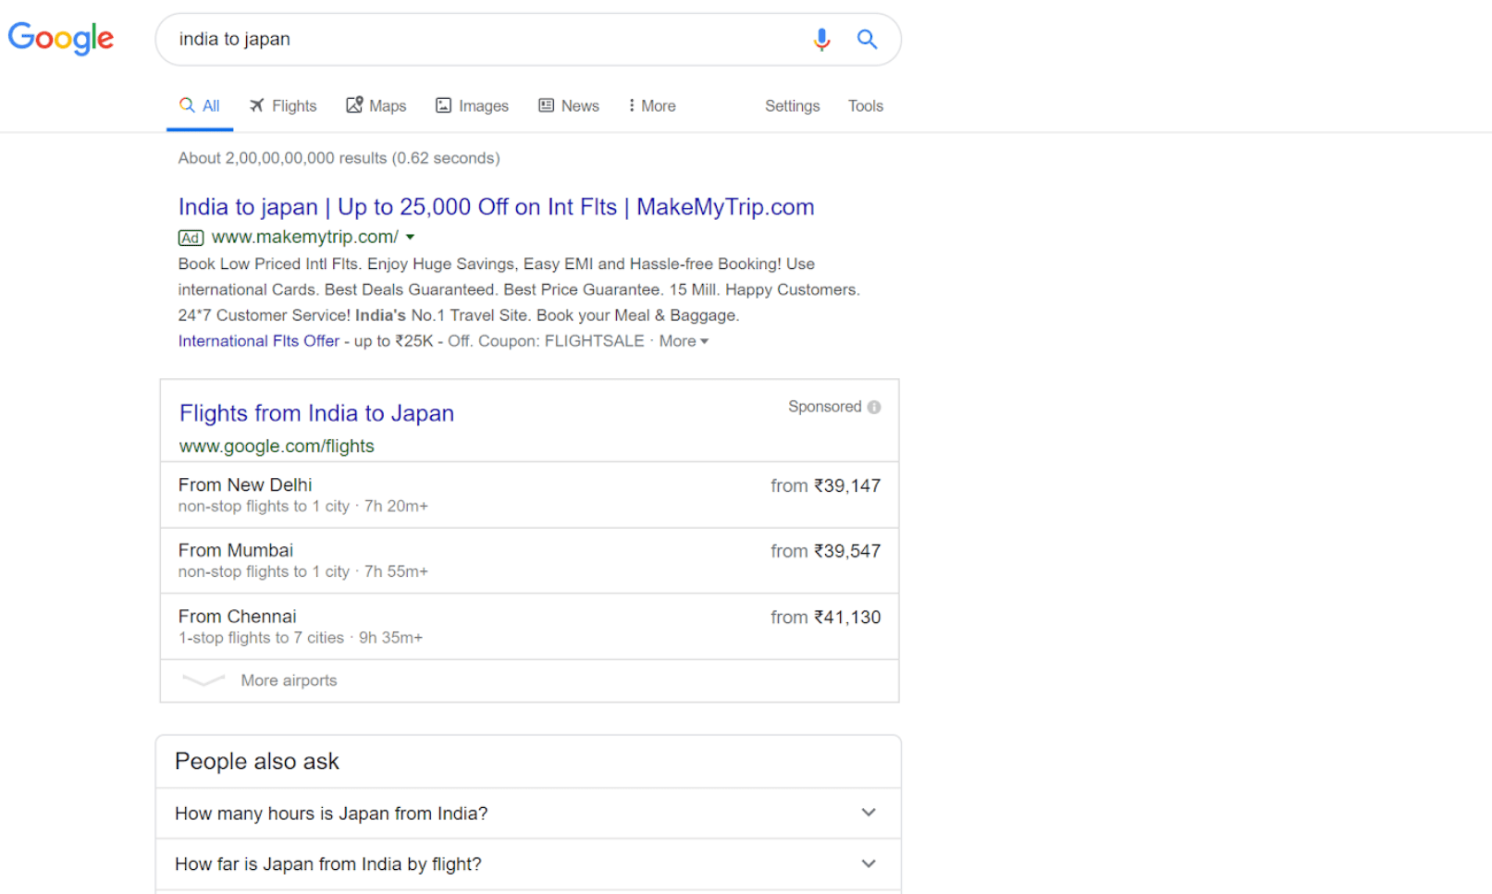The width and height of the screenshot is (1492, 894).
Task: Click the magnifying glass search button
Action: point(867,39)
